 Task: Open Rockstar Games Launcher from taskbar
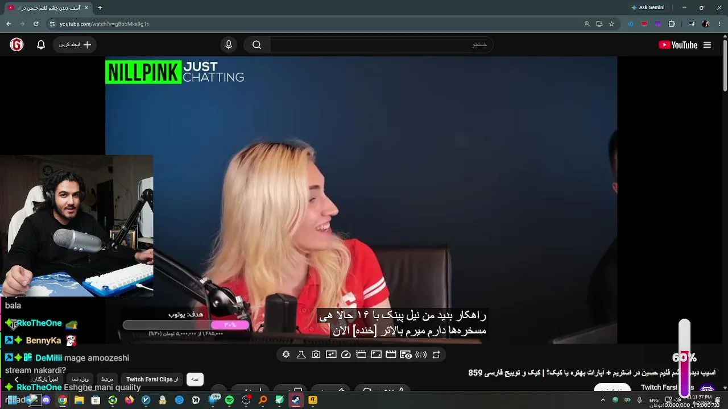point(312,400)
